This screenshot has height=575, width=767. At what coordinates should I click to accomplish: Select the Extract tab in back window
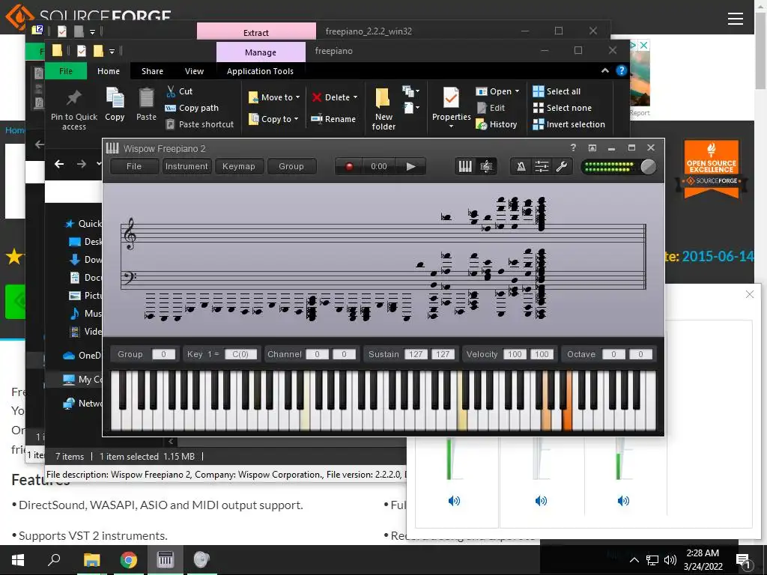click(256, 31)
